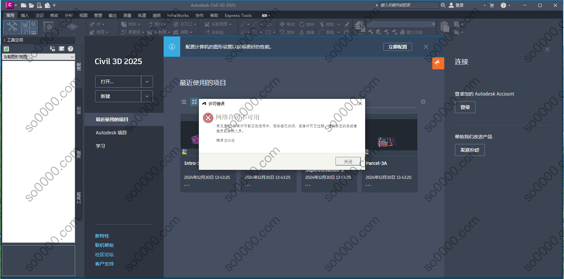564x279 pixels.
Task: Click the search magnifier icon in title bar
Action: [443, 5]
